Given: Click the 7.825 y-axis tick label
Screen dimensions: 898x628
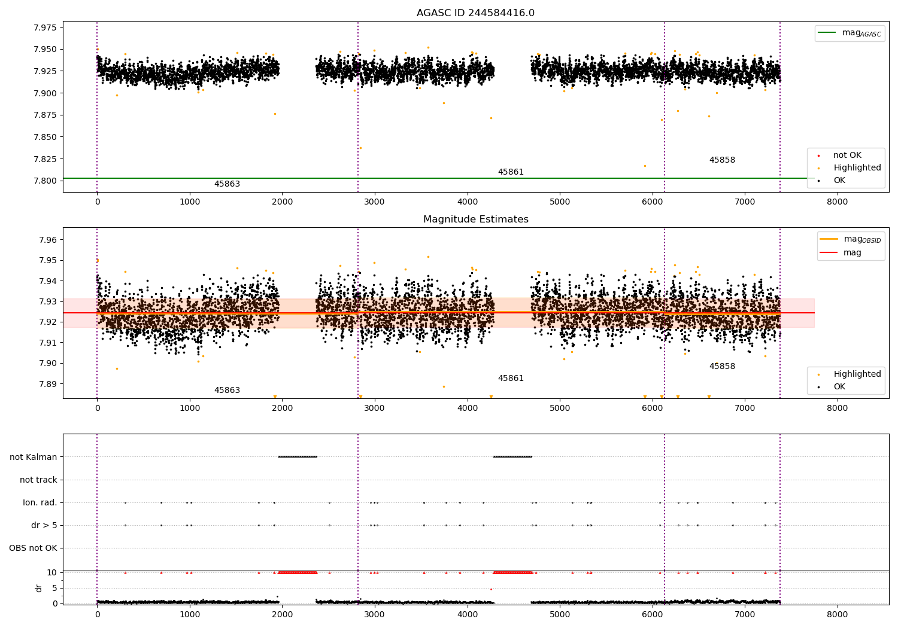Looking at the screenshot, I should (45, 159).
